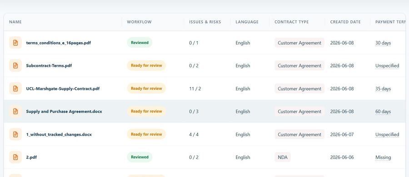409x177 pixels.
Task: Click '11 / 2' issues value
Action: [195, 88]
